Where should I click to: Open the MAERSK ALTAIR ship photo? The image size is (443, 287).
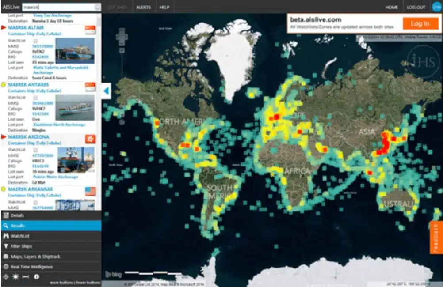tap(75, 51)
